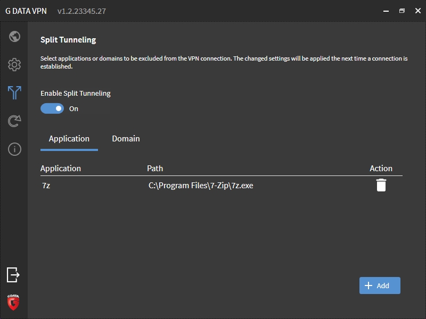Open the gear settings page in sidebar
This screenshot has width=426, height=319.
[x=14, y=64]
